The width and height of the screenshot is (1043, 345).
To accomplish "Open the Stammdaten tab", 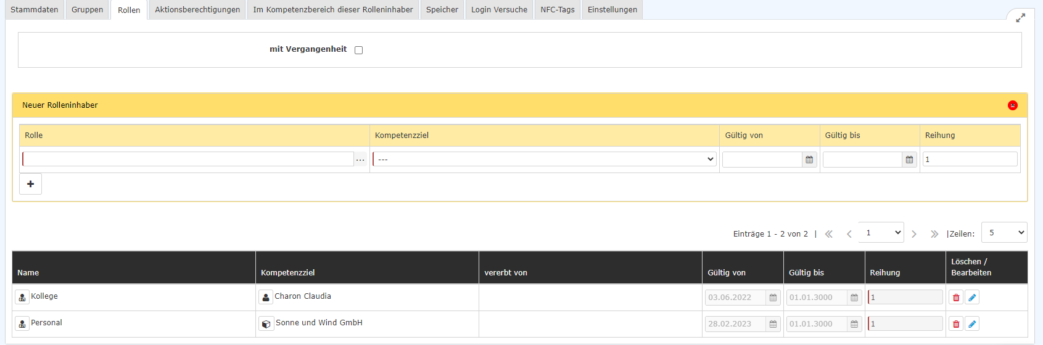I will coord(35,10).
